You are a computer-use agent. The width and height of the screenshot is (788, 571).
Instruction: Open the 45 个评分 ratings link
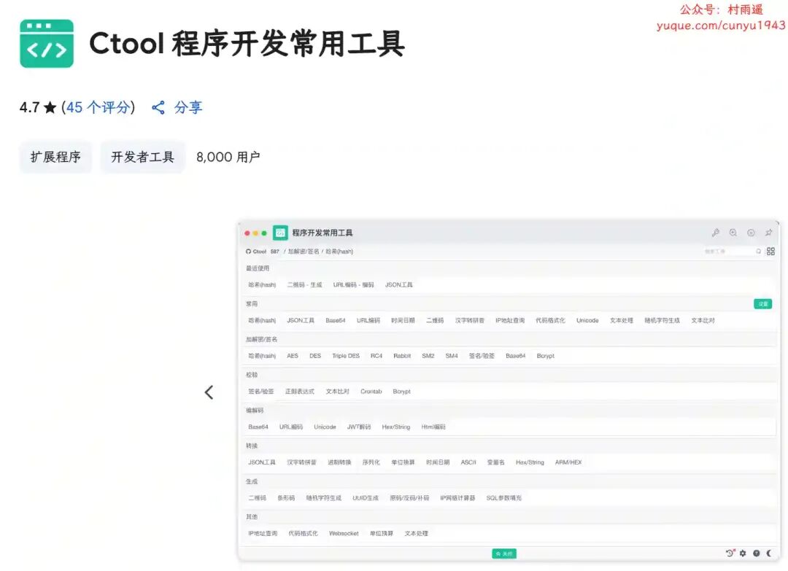coord(98,107)
